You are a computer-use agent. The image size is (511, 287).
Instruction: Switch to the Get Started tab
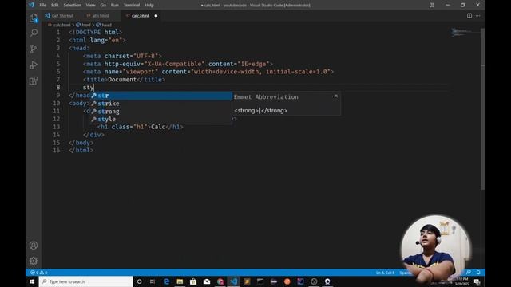point(59,16)
